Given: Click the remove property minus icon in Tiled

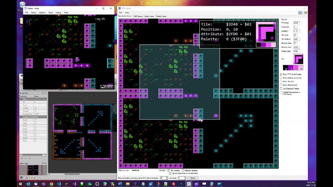Looking at the screenshot, I should click(x=26, y=158).
